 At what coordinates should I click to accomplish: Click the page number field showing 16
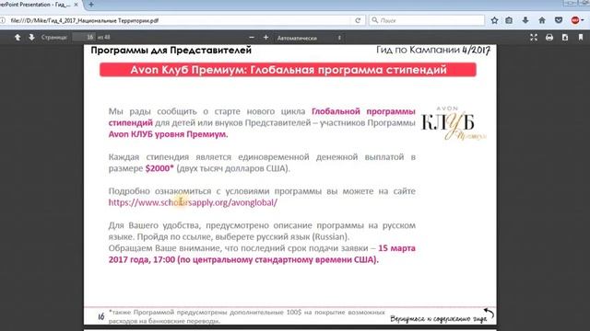(84, 37)
